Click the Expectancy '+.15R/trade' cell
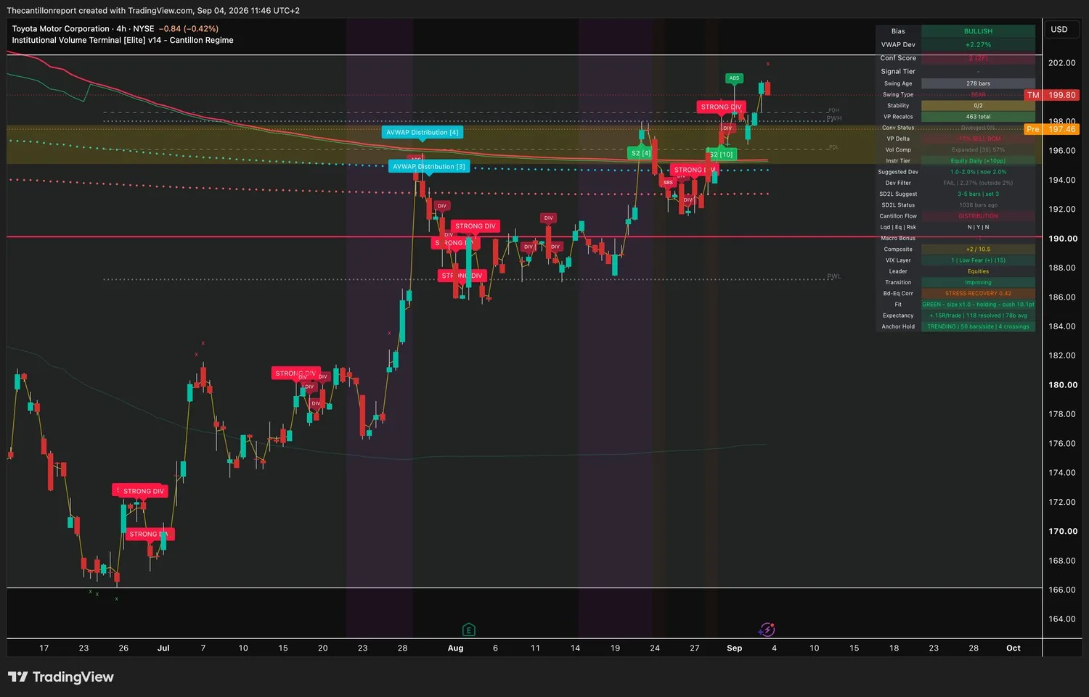 (x=978, y=315)
